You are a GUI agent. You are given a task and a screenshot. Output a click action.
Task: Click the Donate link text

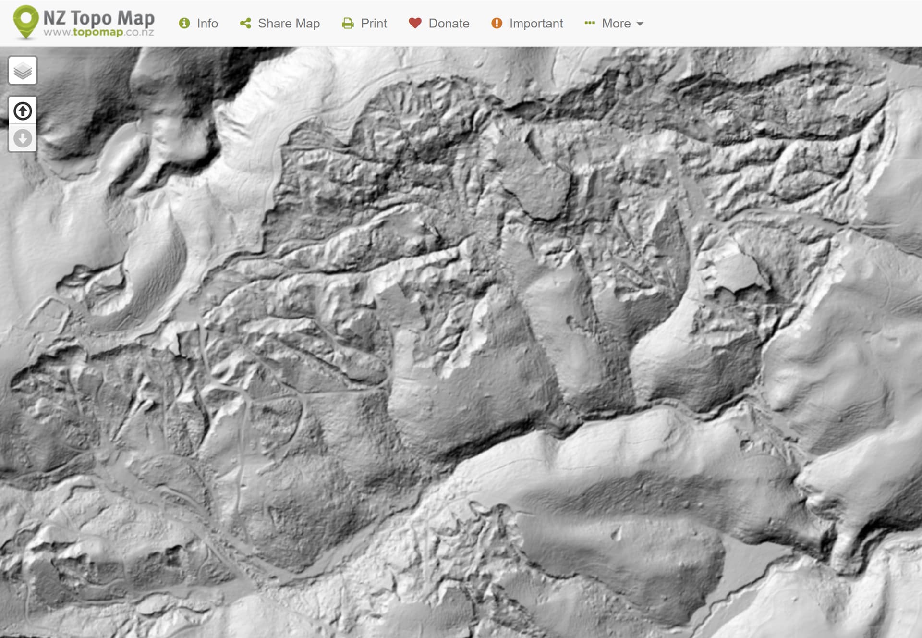coord(449,23)
